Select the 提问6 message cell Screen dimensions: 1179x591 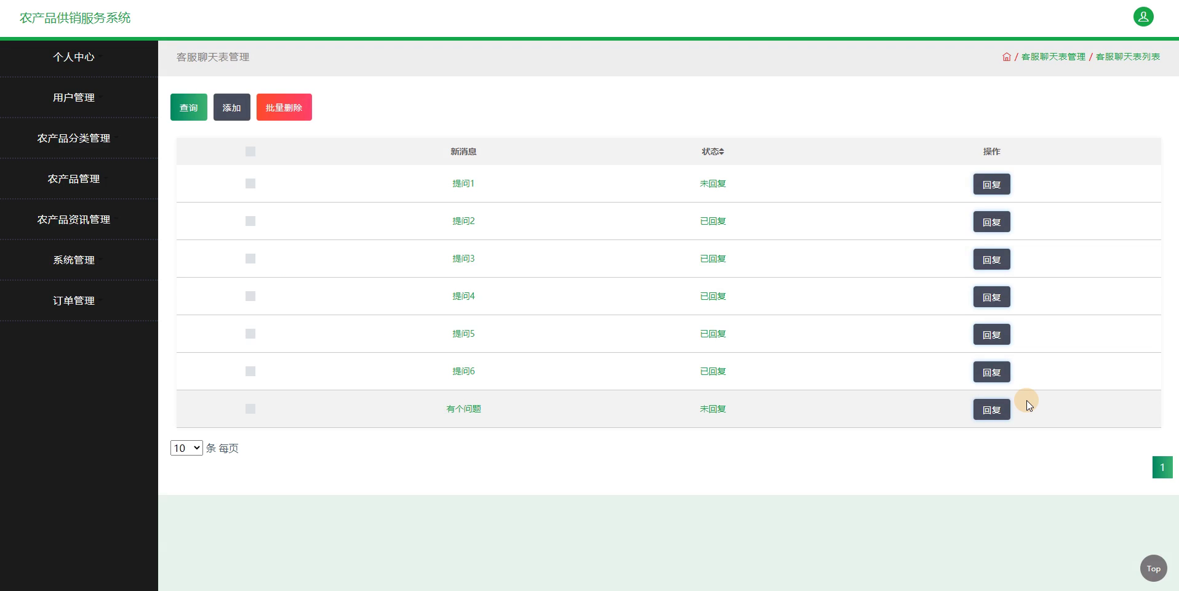click(463, 371)
